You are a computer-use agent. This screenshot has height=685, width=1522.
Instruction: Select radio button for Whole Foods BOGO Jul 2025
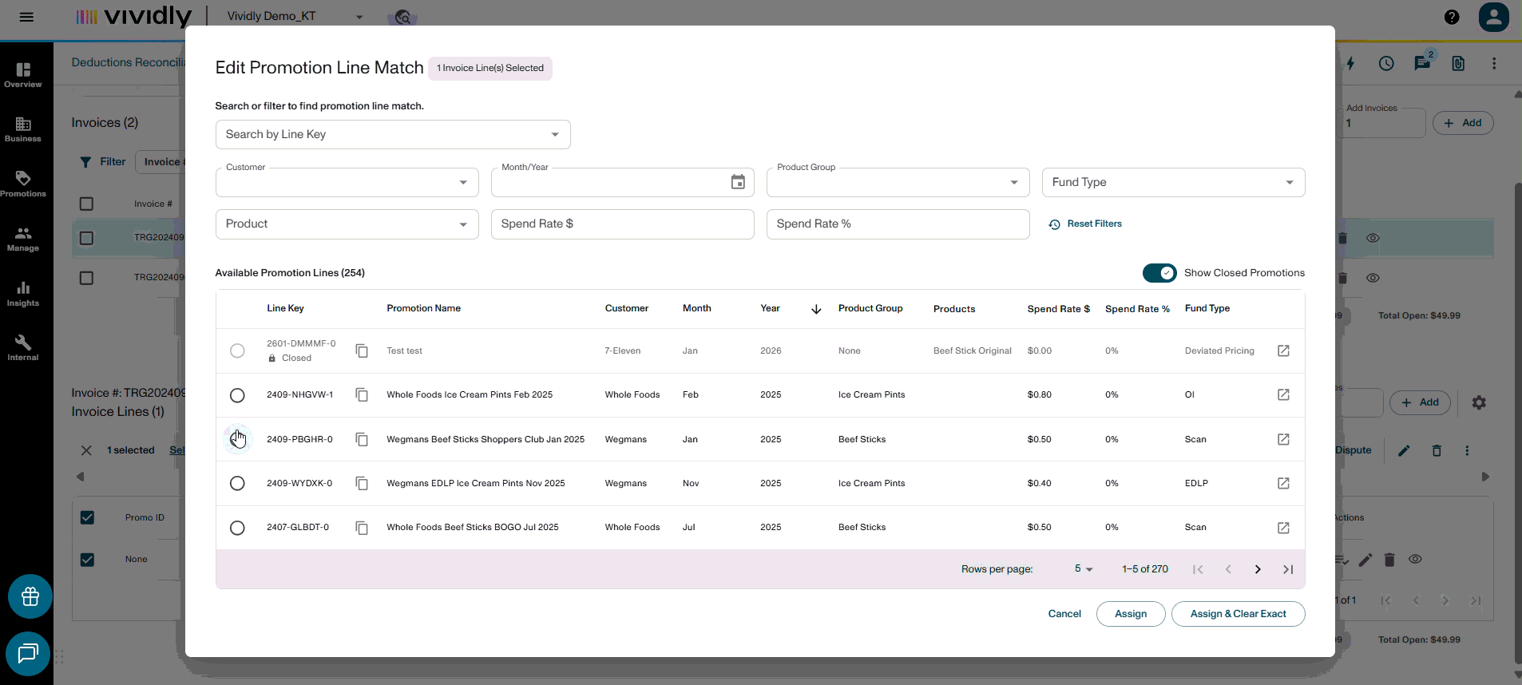(x=237, y=528)
